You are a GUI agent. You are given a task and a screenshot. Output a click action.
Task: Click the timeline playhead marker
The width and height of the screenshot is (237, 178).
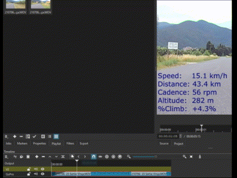[x=77, y=161]
